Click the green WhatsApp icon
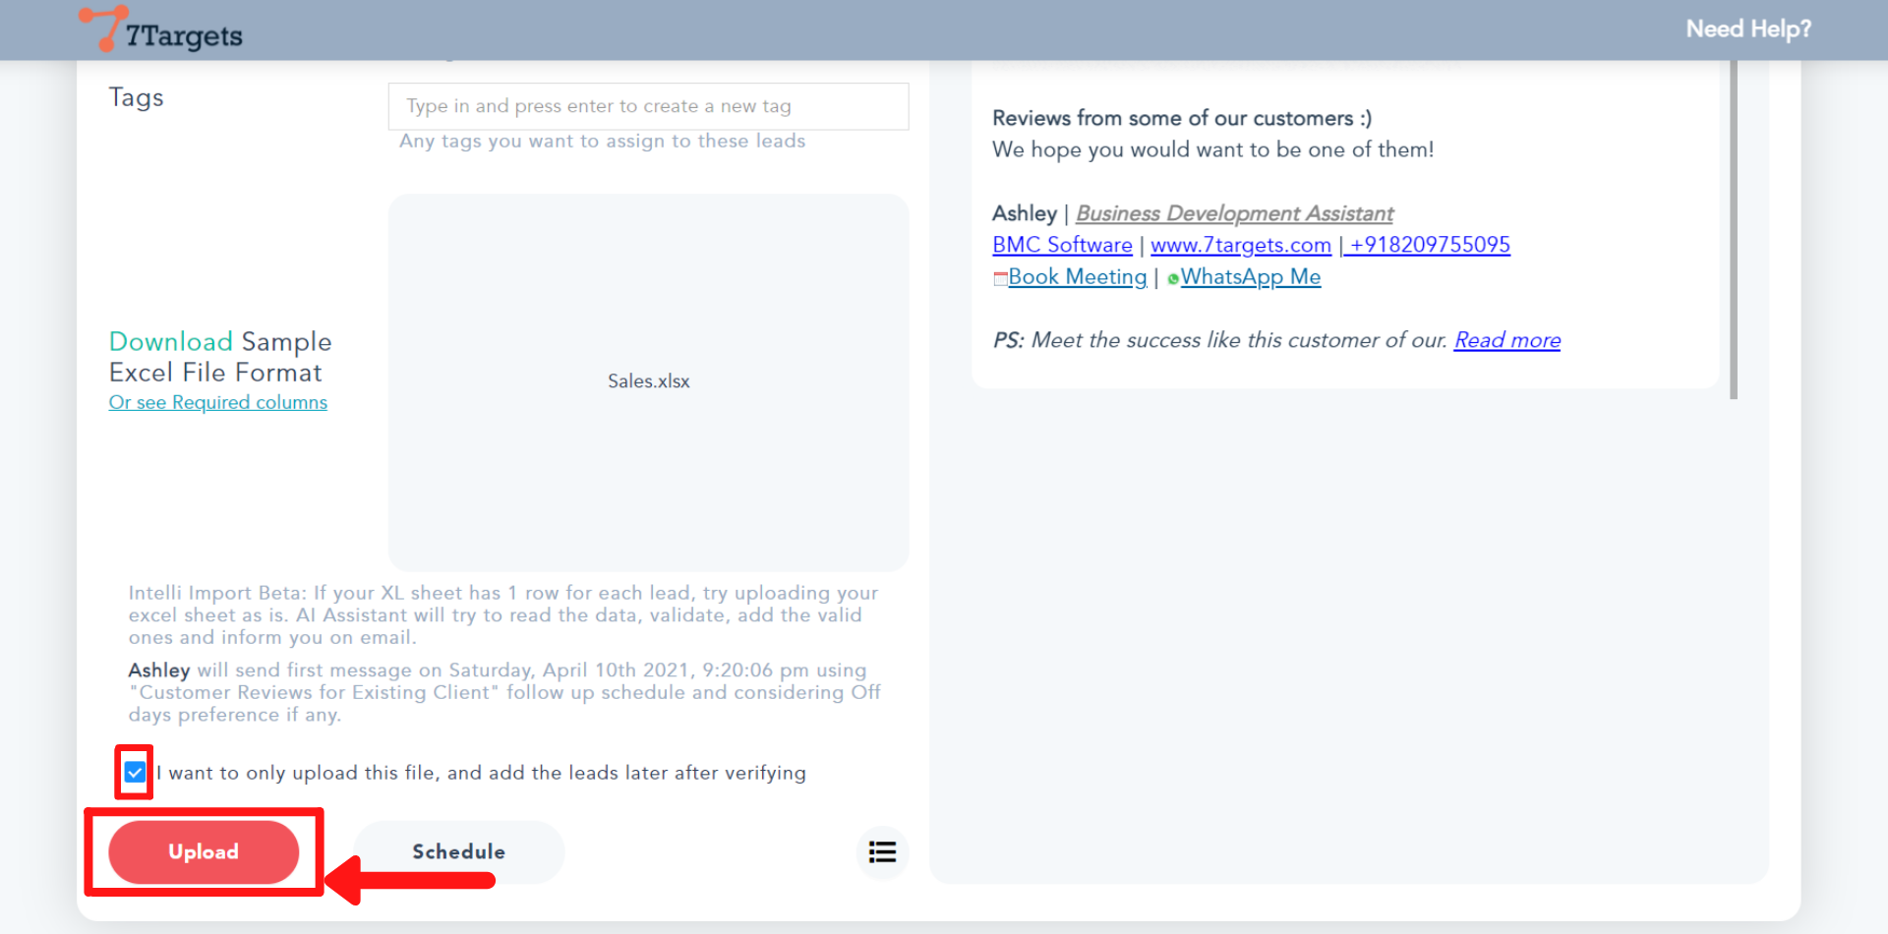Image resolution: width=1888 pixels, height=934 pixels. (1173, 279)
